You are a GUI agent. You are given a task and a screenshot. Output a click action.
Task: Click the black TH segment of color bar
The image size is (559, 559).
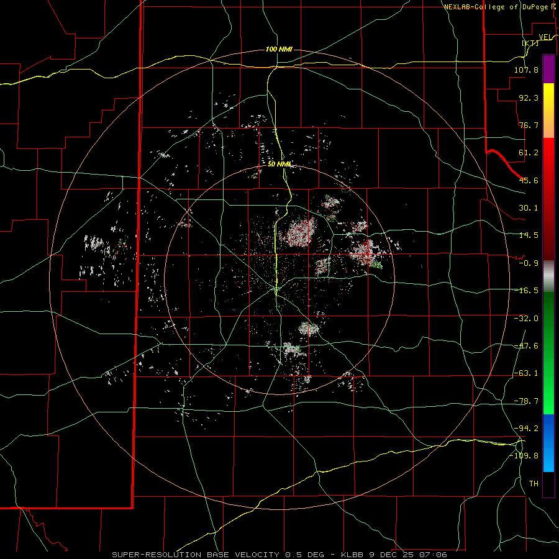548,484
